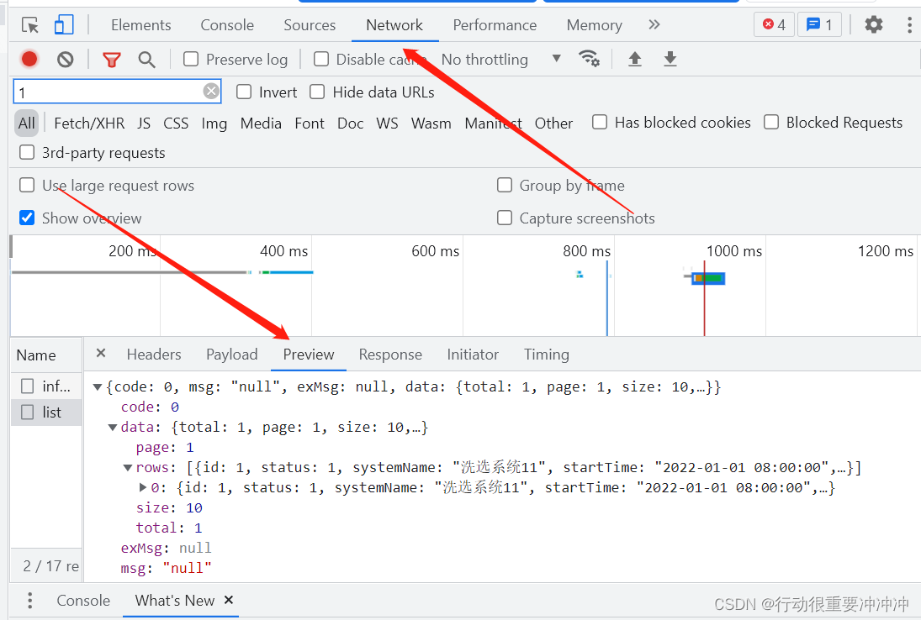
Task: Filter requests by CSS type
Action: pyautogui.click(x=176, y=123)
